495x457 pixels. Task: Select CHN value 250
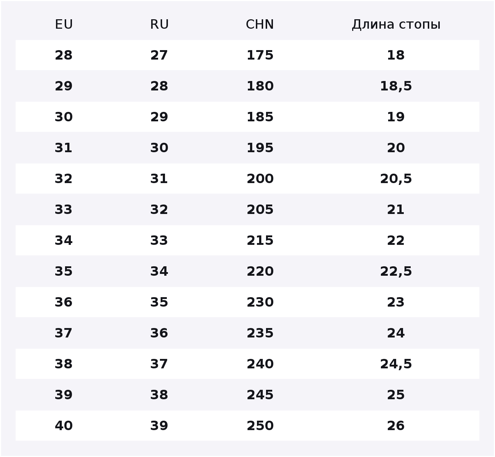pos(260,426)
